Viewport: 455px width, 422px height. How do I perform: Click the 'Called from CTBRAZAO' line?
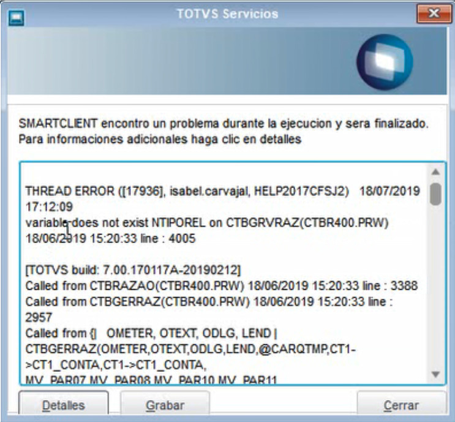point(222,285)
